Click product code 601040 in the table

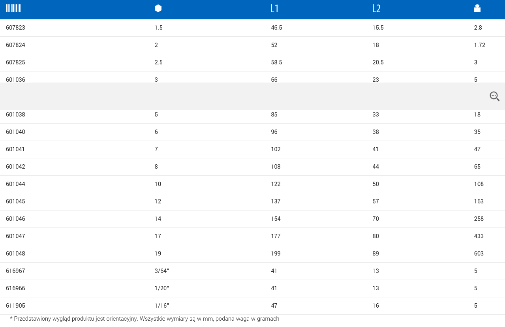pos(15,132)
